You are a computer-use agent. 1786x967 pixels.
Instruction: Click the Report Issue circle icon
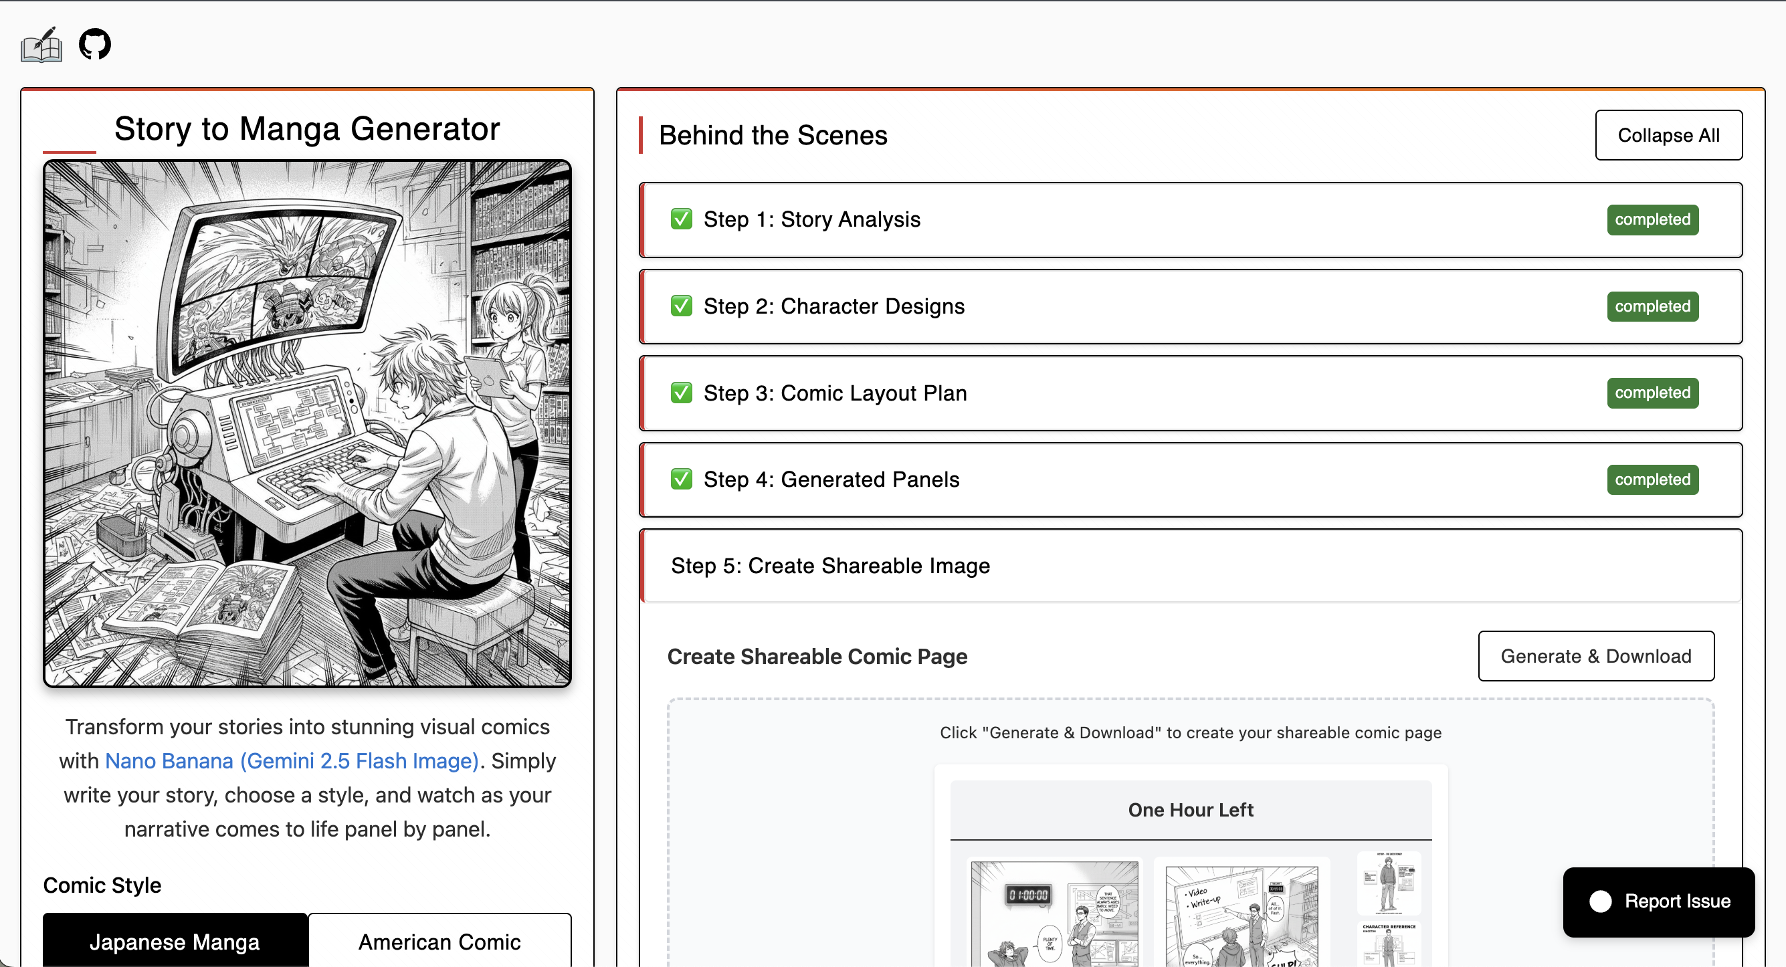(x=1601, y=901)
